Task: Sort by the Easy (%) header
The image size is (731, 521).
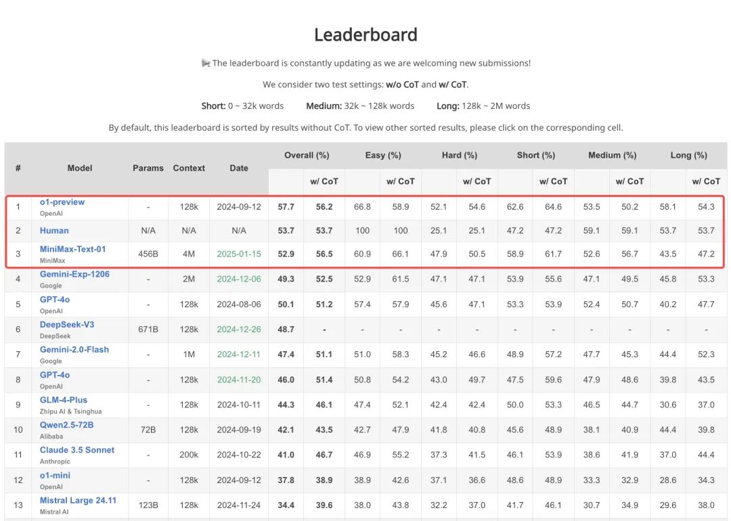Action: click(383, 155)
